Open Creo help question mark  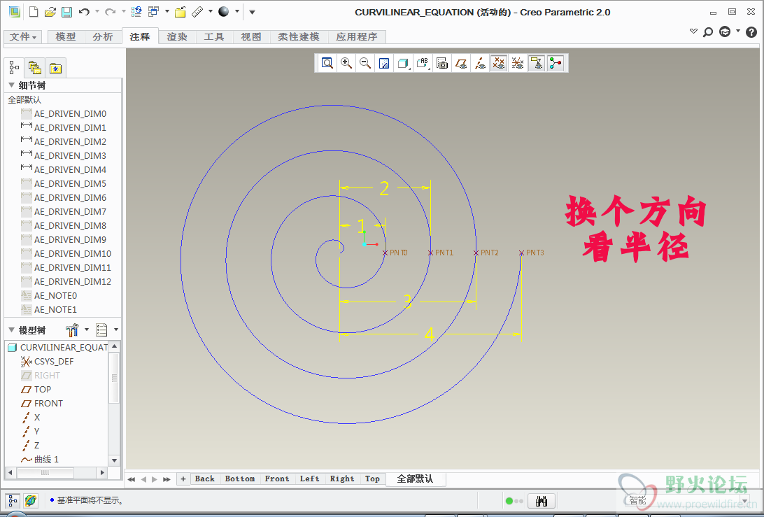click(751, 32)
